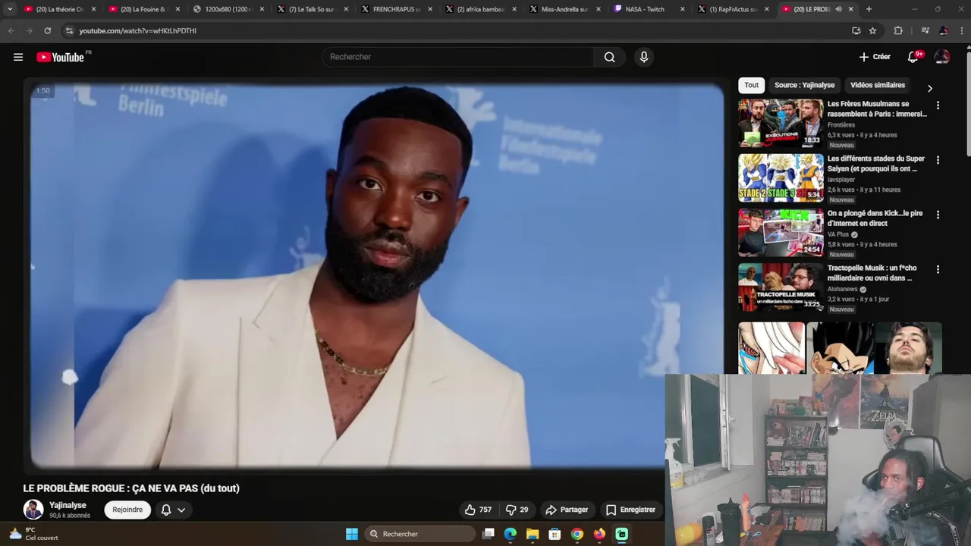Click the lavsplayer channel name
Image resolution: width=971 pixels, height=546 pixels.
tap(841, 180)
